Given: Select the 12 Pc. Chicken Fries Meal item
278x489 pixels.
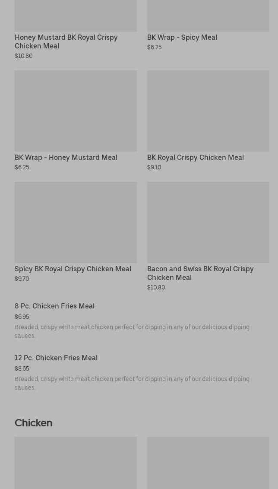Looking at the screenshot, I should pos(56,358).
